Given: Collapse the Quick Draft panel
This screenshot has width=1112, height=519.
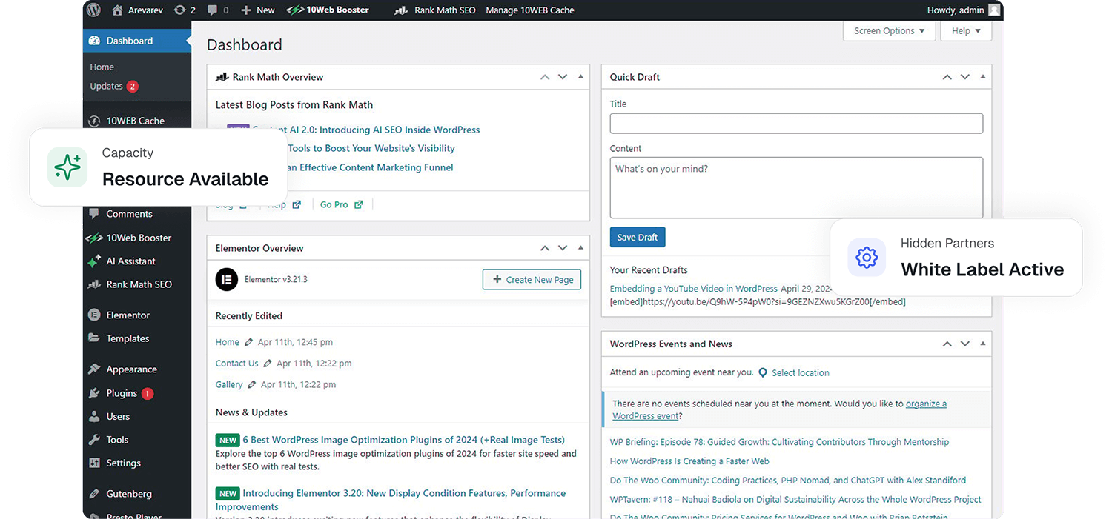Looking at the screenshot, I should pos(983,77).
